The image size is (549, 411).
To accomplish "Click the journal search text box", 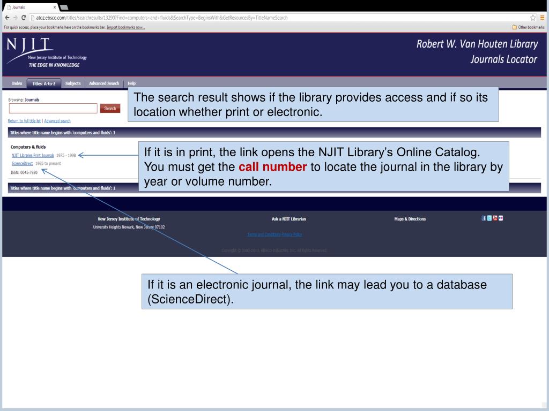I will click(53, 108).
